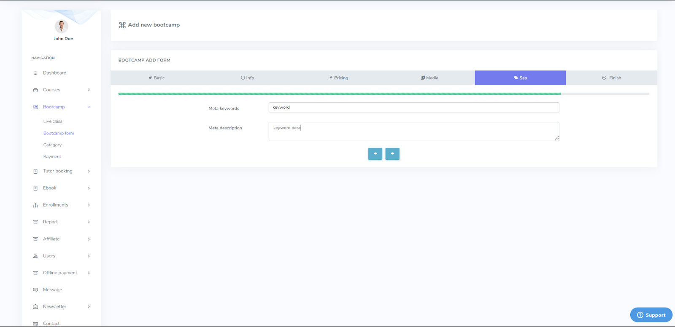This screenshot has width=675, height=327.
Task: Open the Support help widget
Action: 651,315
